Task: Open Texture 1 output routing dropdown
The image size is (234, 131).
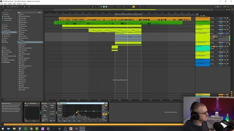Action: click(x=214, y=26)
